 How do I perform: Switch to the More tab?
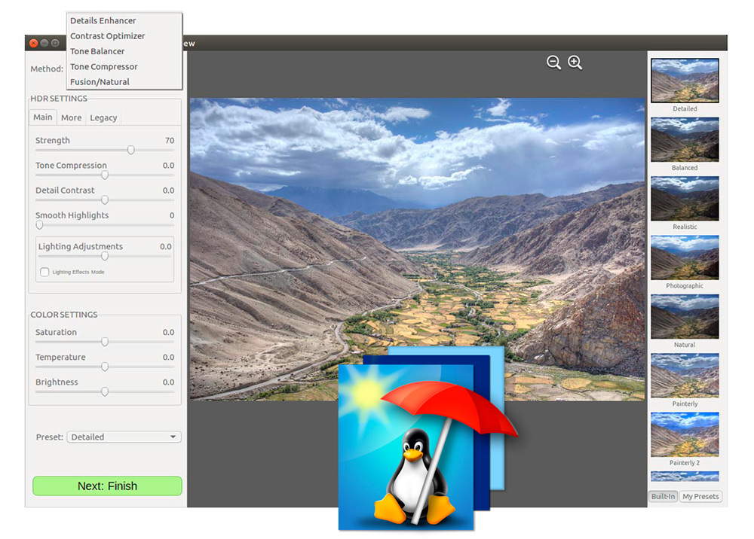72,117
